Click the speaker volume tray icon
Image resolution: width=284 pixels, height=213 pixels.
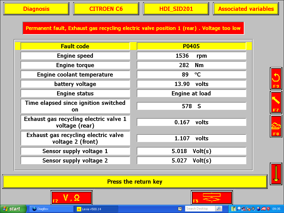click(253, 209)
